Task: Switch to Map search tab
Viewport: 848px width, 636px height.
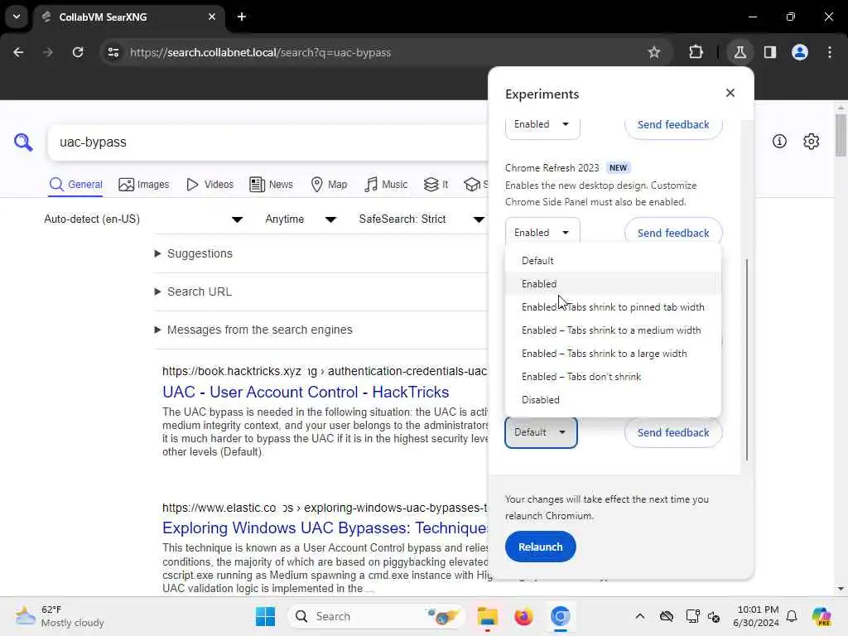Action: pos(330,185)
